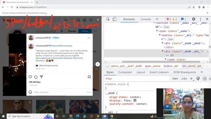Viewport: 211px width, 119px height.
Task: Follow vickykaushal09 link in post header
Action: [56, 38]
